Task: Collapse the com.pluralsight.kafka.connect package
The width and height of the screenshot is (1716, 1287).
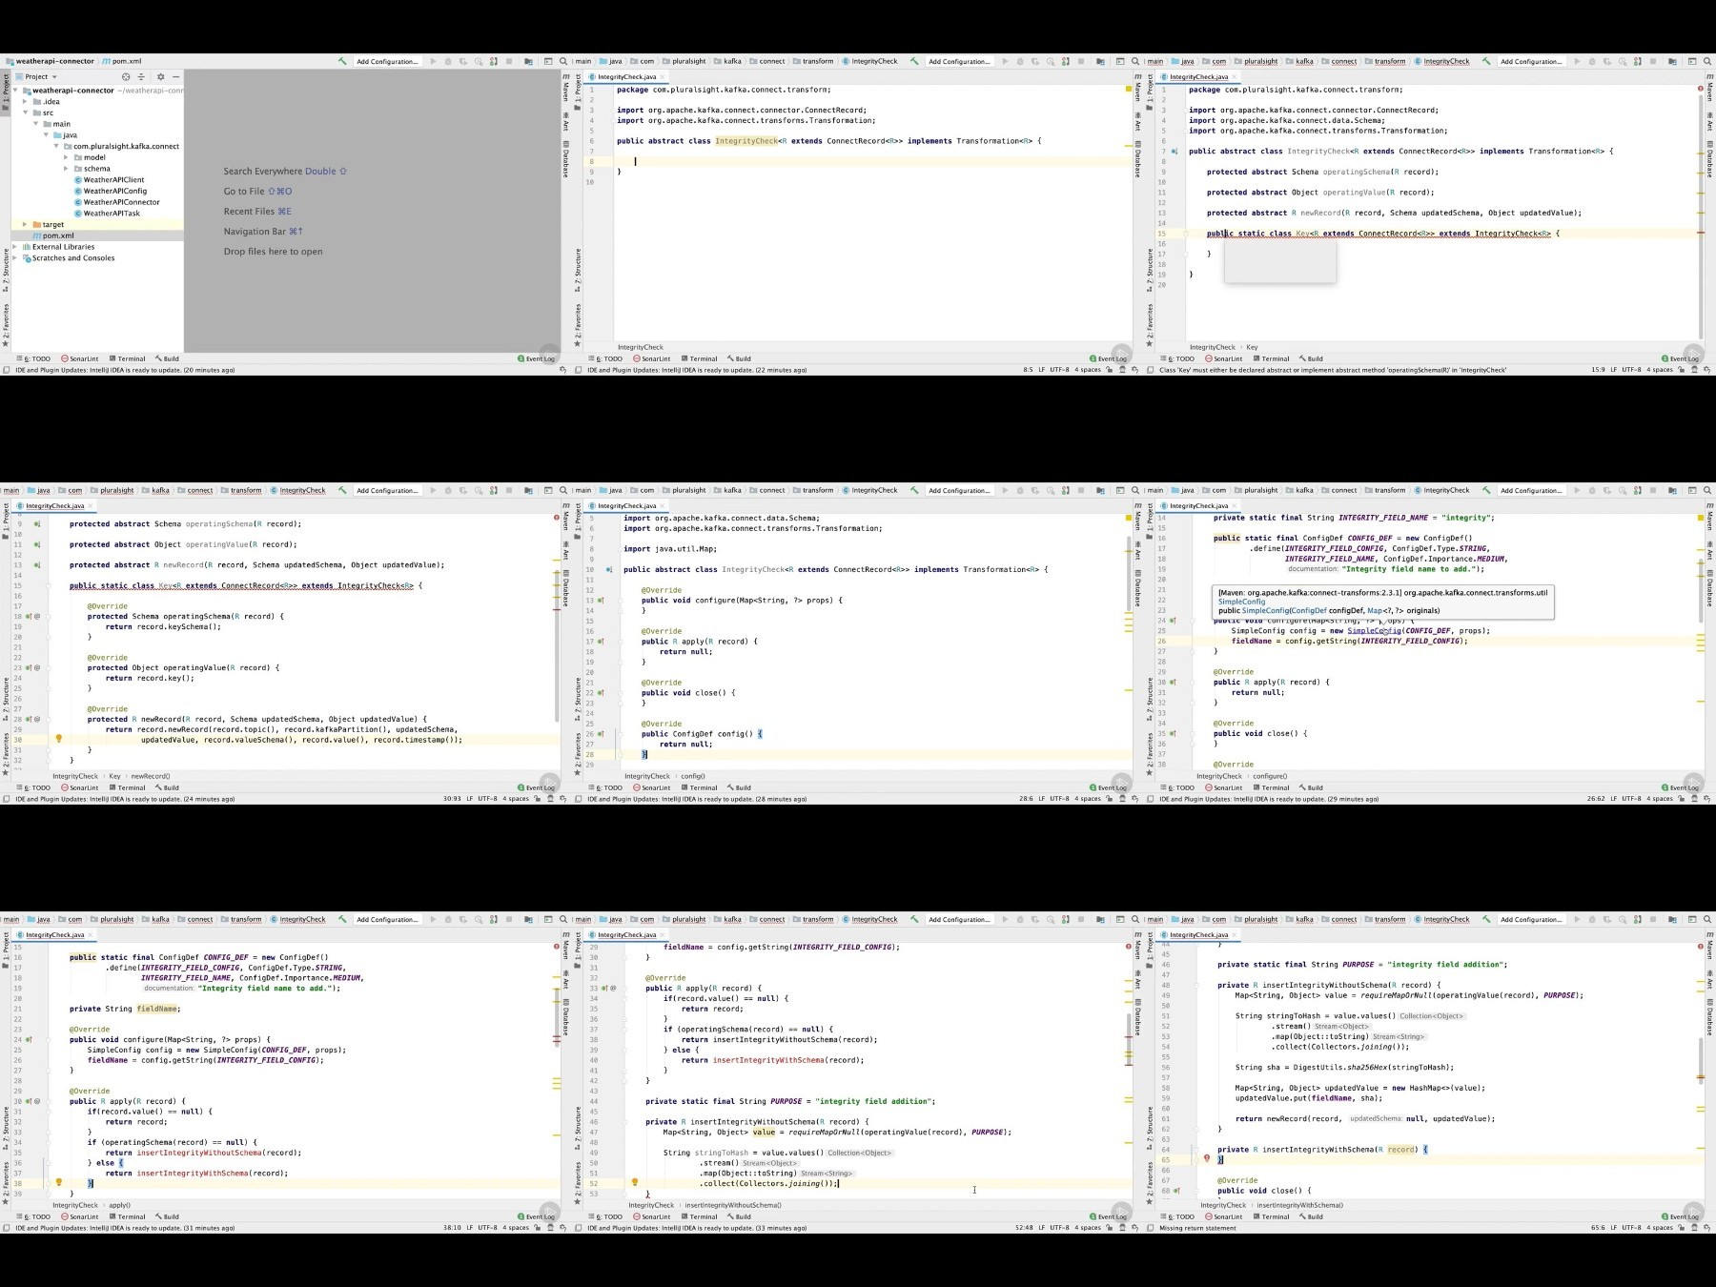Action: [57, 146]
